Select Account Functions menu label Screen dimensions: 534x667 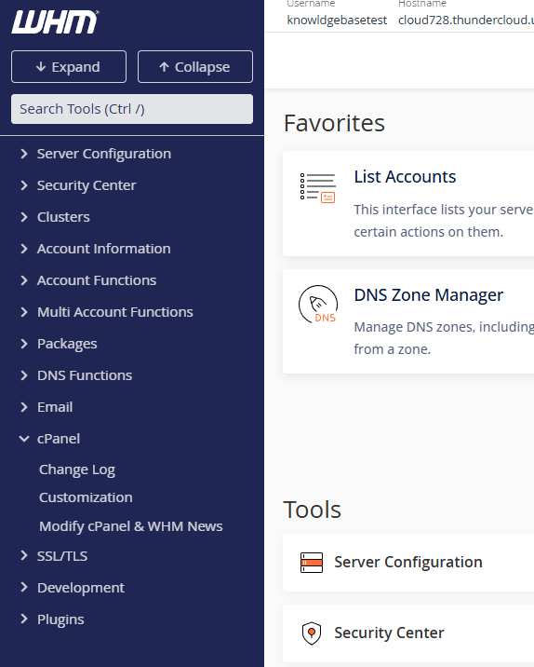point(97,280)
